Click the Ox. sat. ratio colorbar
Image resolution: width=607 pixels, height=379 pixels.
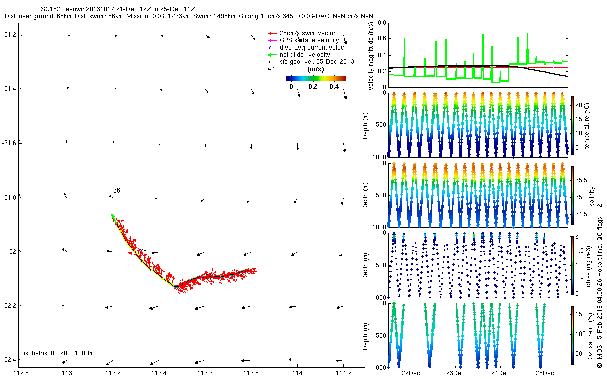tap(572, 336)
